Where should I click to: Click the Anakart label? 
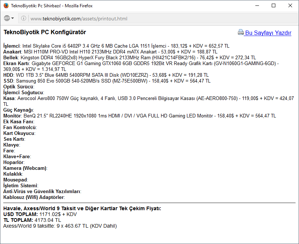pos(12,52)
